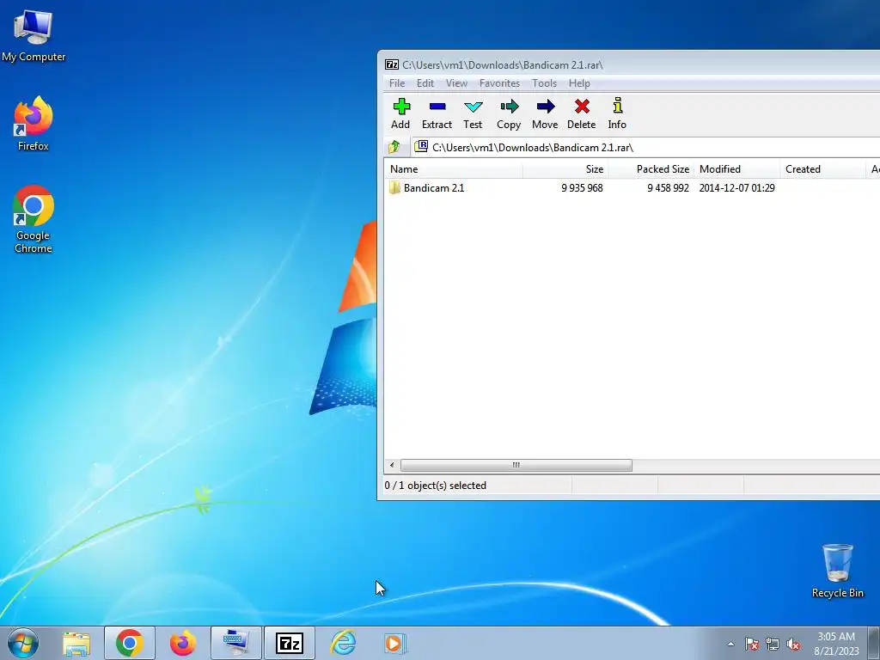Launch Internet Explorer from taskbar
880x660 pixels.
coord(343,643)
